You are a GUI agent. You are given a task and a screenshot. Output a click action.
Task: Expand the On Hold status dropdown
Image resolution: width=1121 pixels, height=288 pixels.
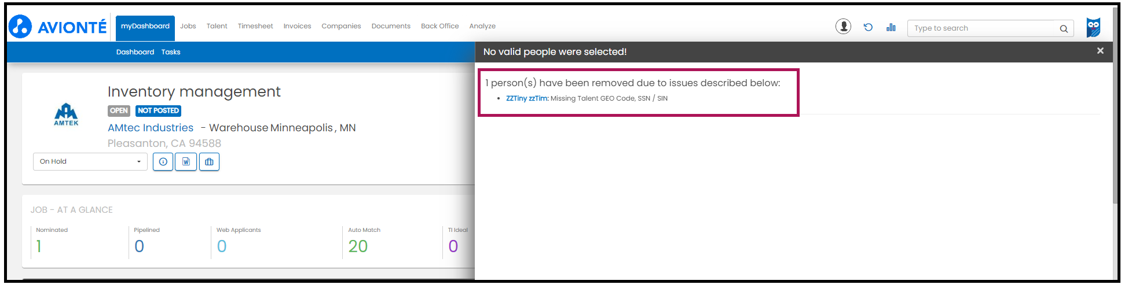click(90, 161)
